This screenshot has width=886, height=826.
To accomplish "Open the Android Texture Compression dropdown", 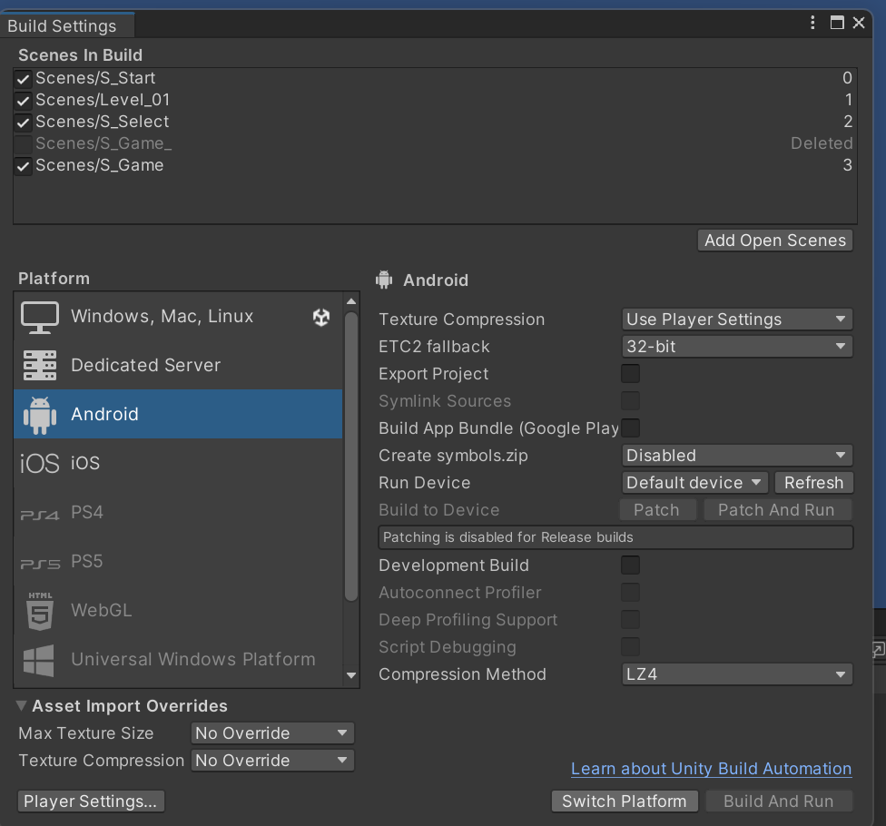I will [737, 320].
